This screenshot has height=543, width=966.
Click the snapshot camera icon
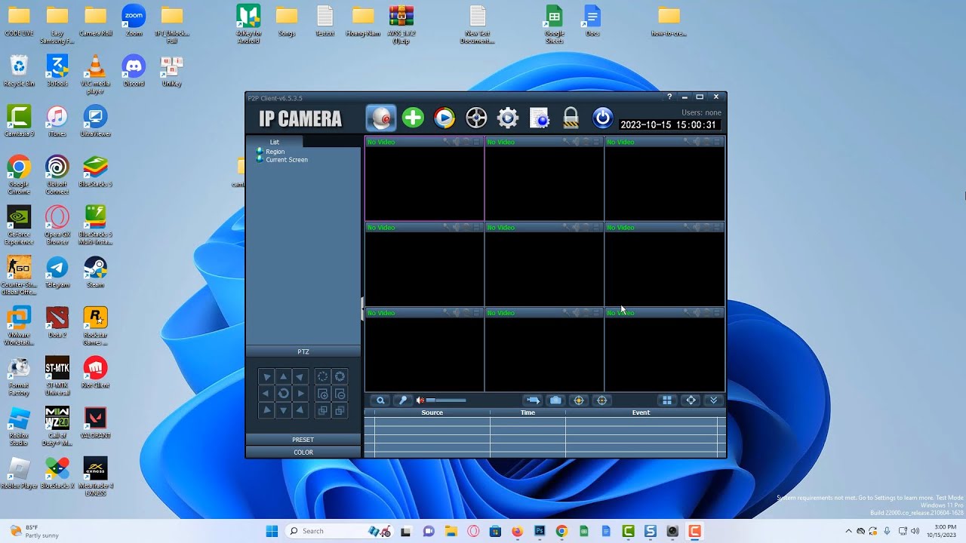pos(555,400)
